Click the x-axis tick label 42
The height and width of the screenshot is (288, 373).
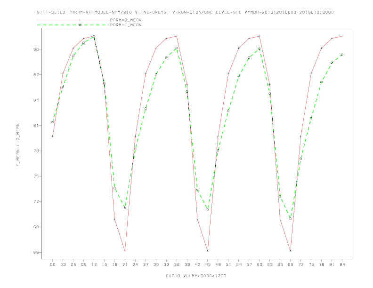pos(197,264)
